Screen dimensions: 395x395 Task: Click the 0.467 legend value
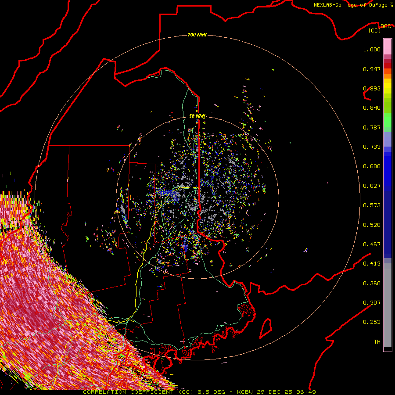coord(372,244)
